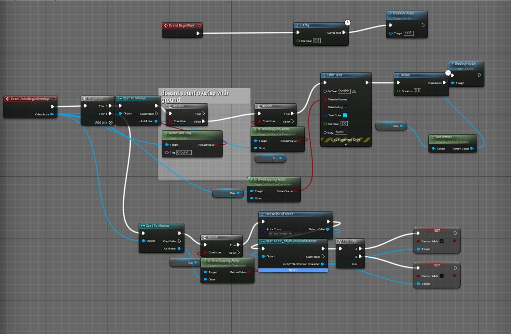This screenshot has width=511, height=334.
Task: Click the Other Actor output pin
Action: [x=52, y=114]
